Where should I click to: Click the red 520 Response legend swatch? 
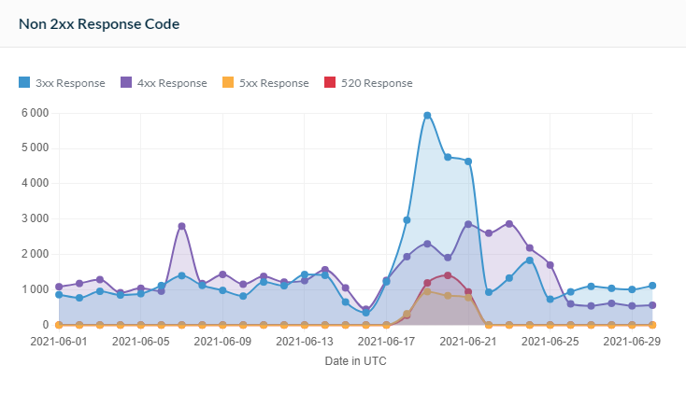point(329,83)
